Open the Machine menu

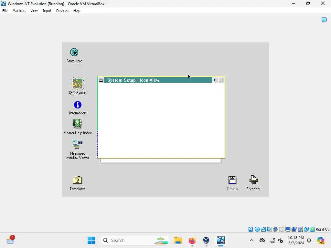coord(19,11)
